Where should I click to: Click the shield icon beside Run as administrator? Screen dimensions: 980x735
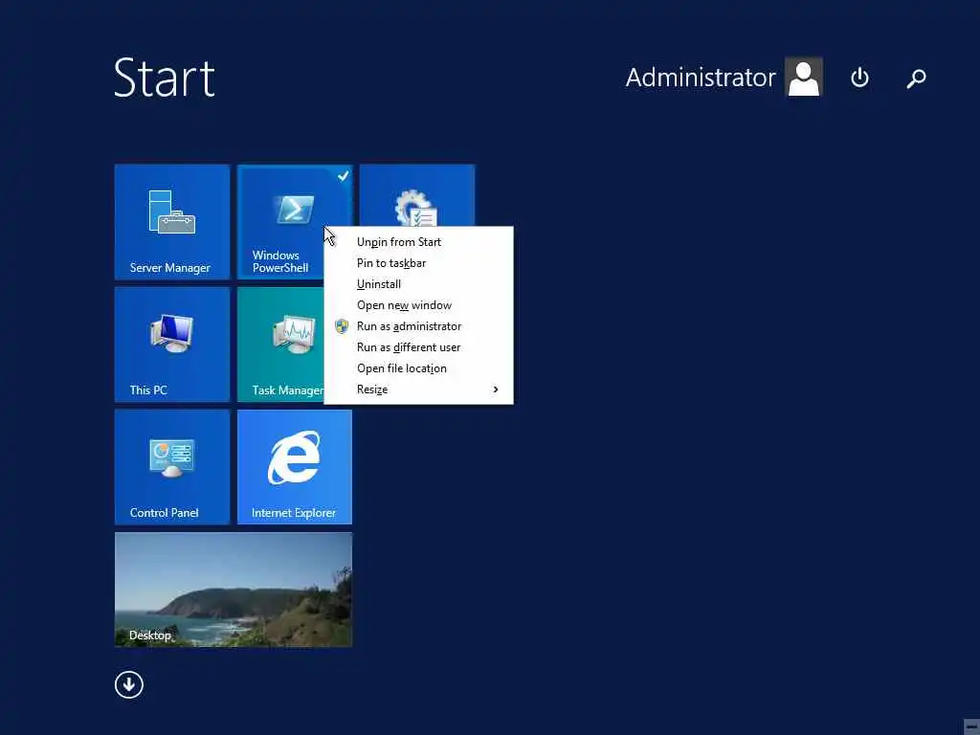coord(342,326)
